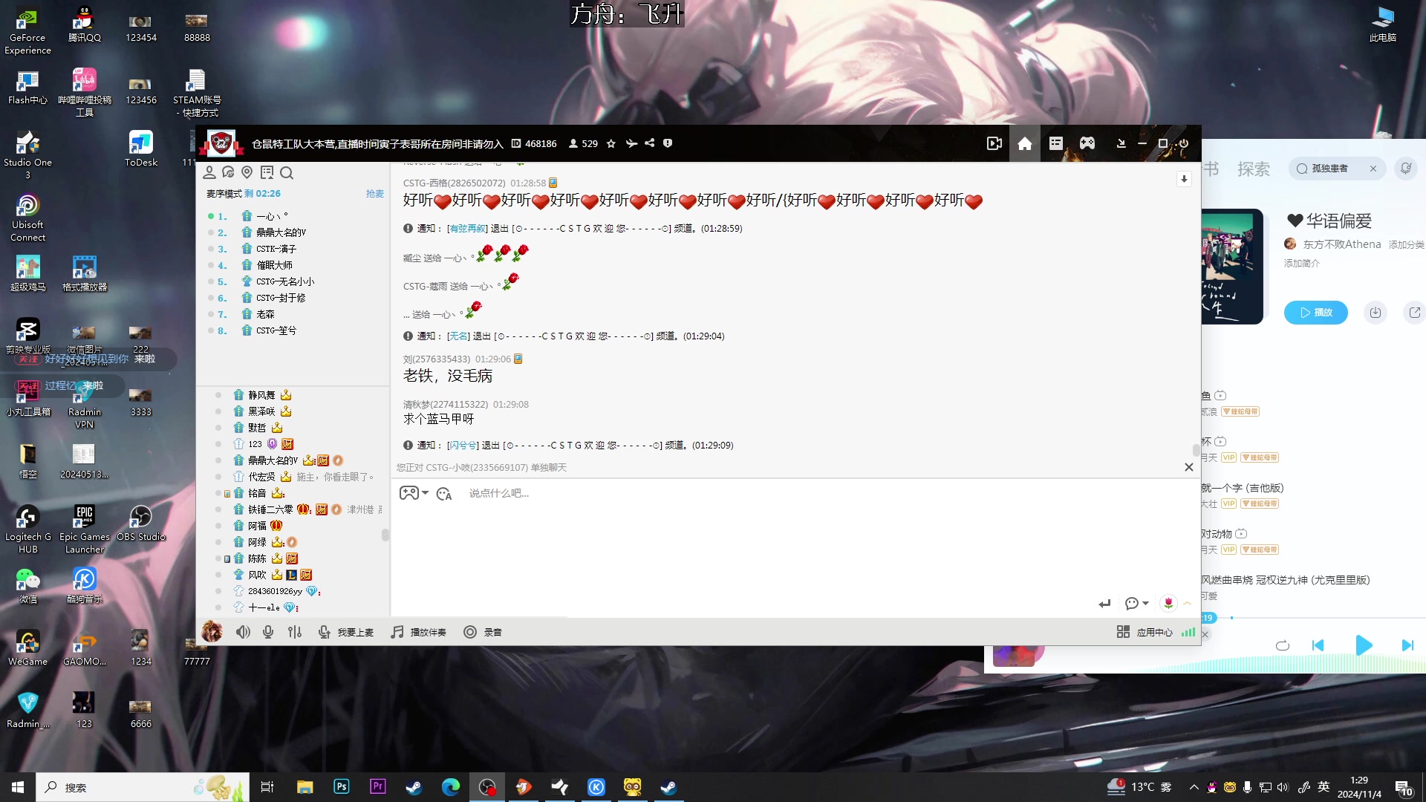
Task: Open the channel video/live icon
Action: click(x=994, y=143)
